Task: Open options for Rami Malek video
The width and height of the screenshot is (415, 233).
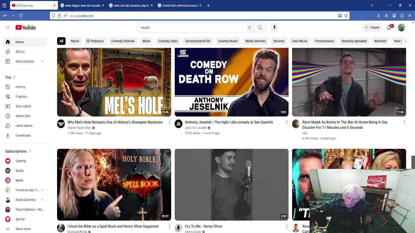Action: [404, 122]
